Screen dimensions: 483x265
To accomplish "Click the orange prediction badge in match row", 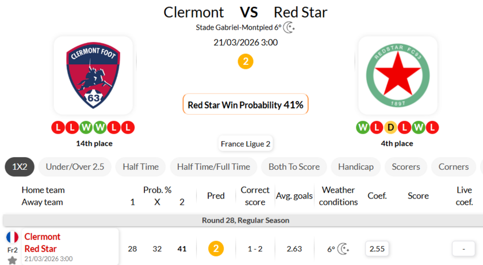I will pos(216,248).
